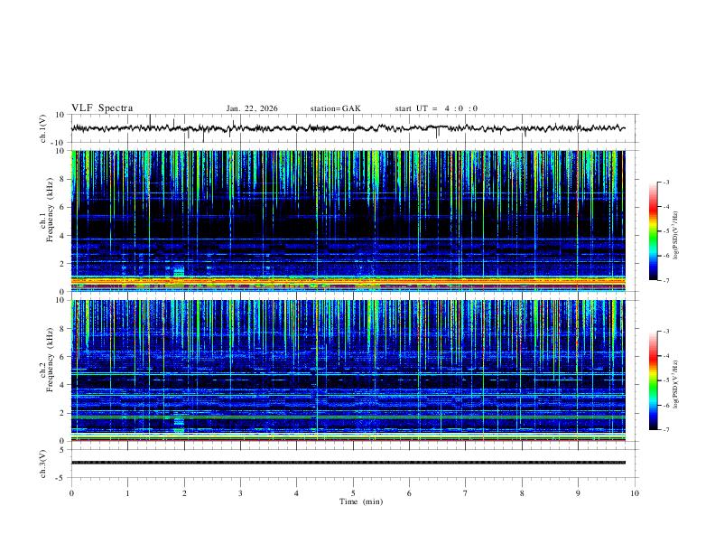Click the ch.1 voltage waveform trace
Screen dimensions: 715x553
click(x=348, y=128)
